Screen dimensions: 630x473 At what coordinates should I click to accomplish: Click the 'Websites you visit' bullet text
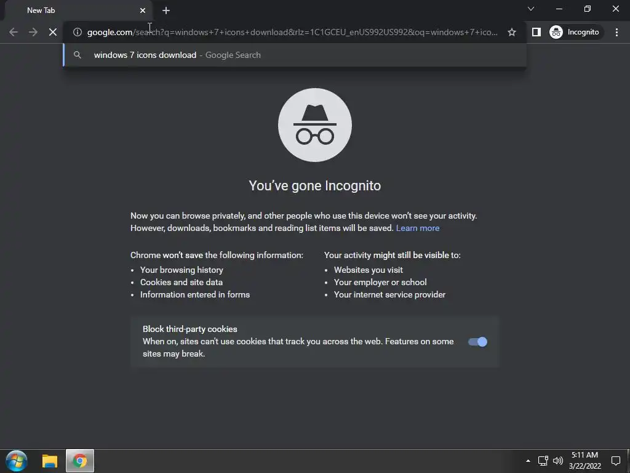369,270
